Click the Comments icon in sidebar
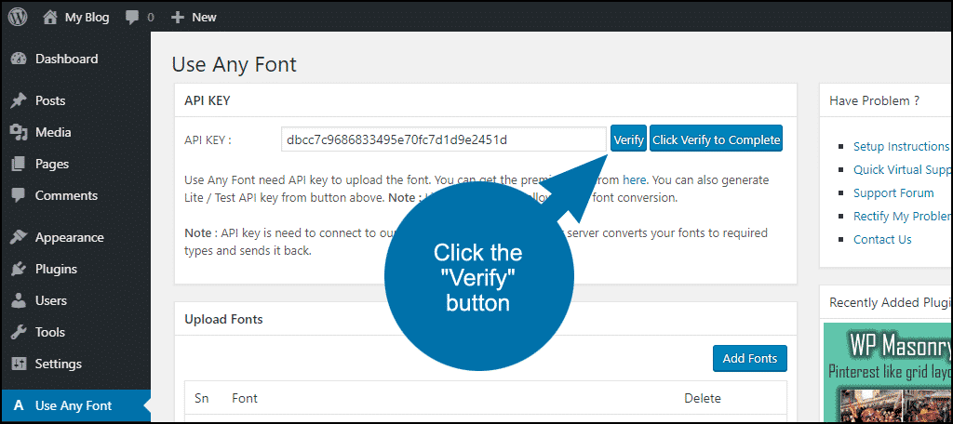Screen dimensions: 953x424 [19, 195]
